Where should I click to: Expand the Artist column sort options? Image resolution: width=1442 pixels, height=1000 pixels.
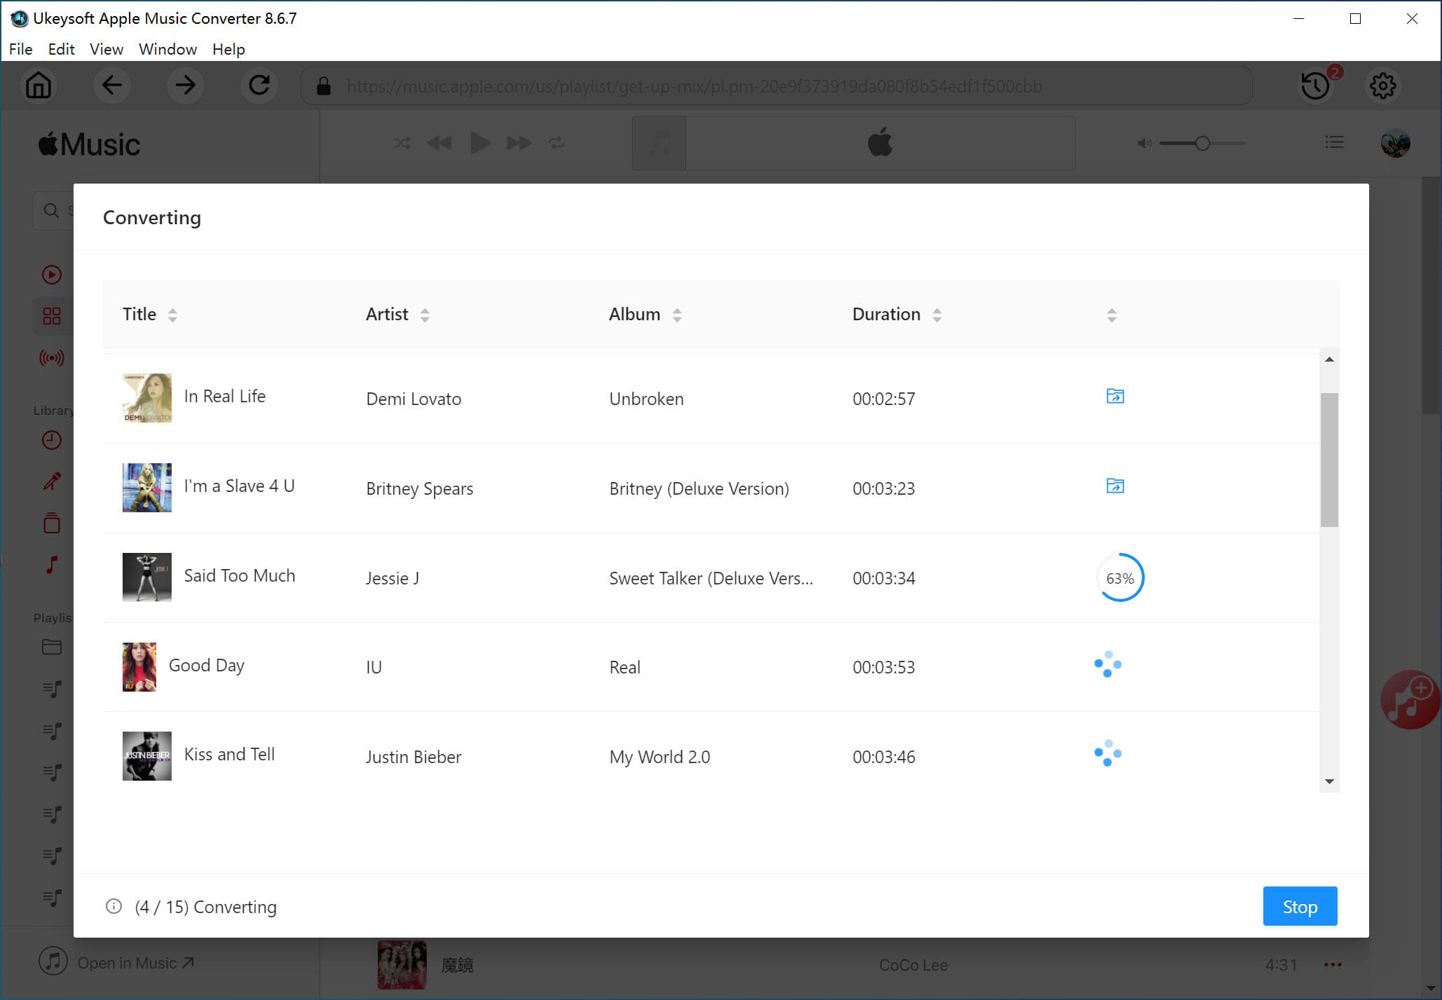click(426, 315)
